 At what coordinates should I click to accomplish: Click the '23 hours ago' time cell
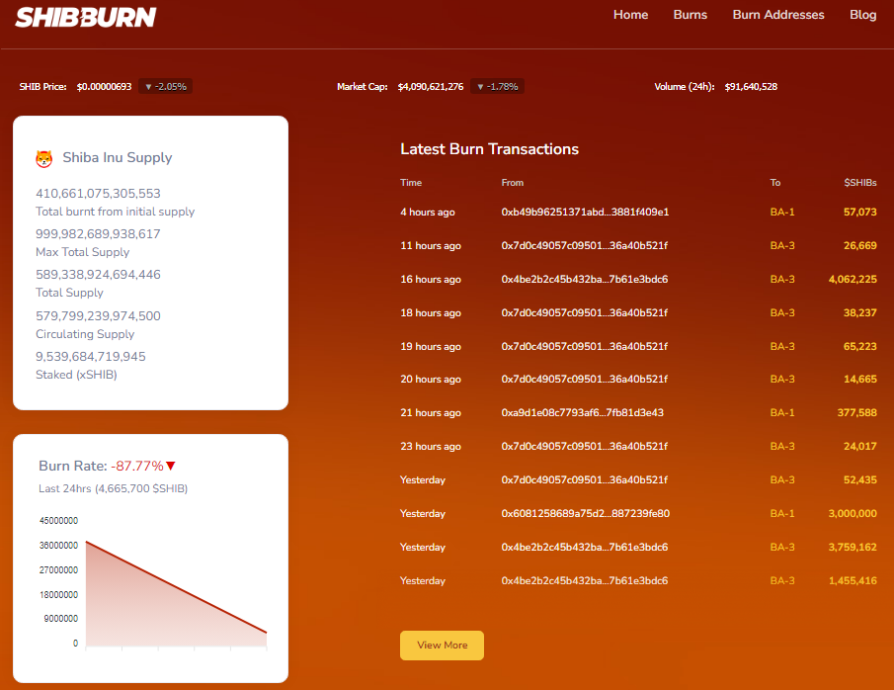431,446
